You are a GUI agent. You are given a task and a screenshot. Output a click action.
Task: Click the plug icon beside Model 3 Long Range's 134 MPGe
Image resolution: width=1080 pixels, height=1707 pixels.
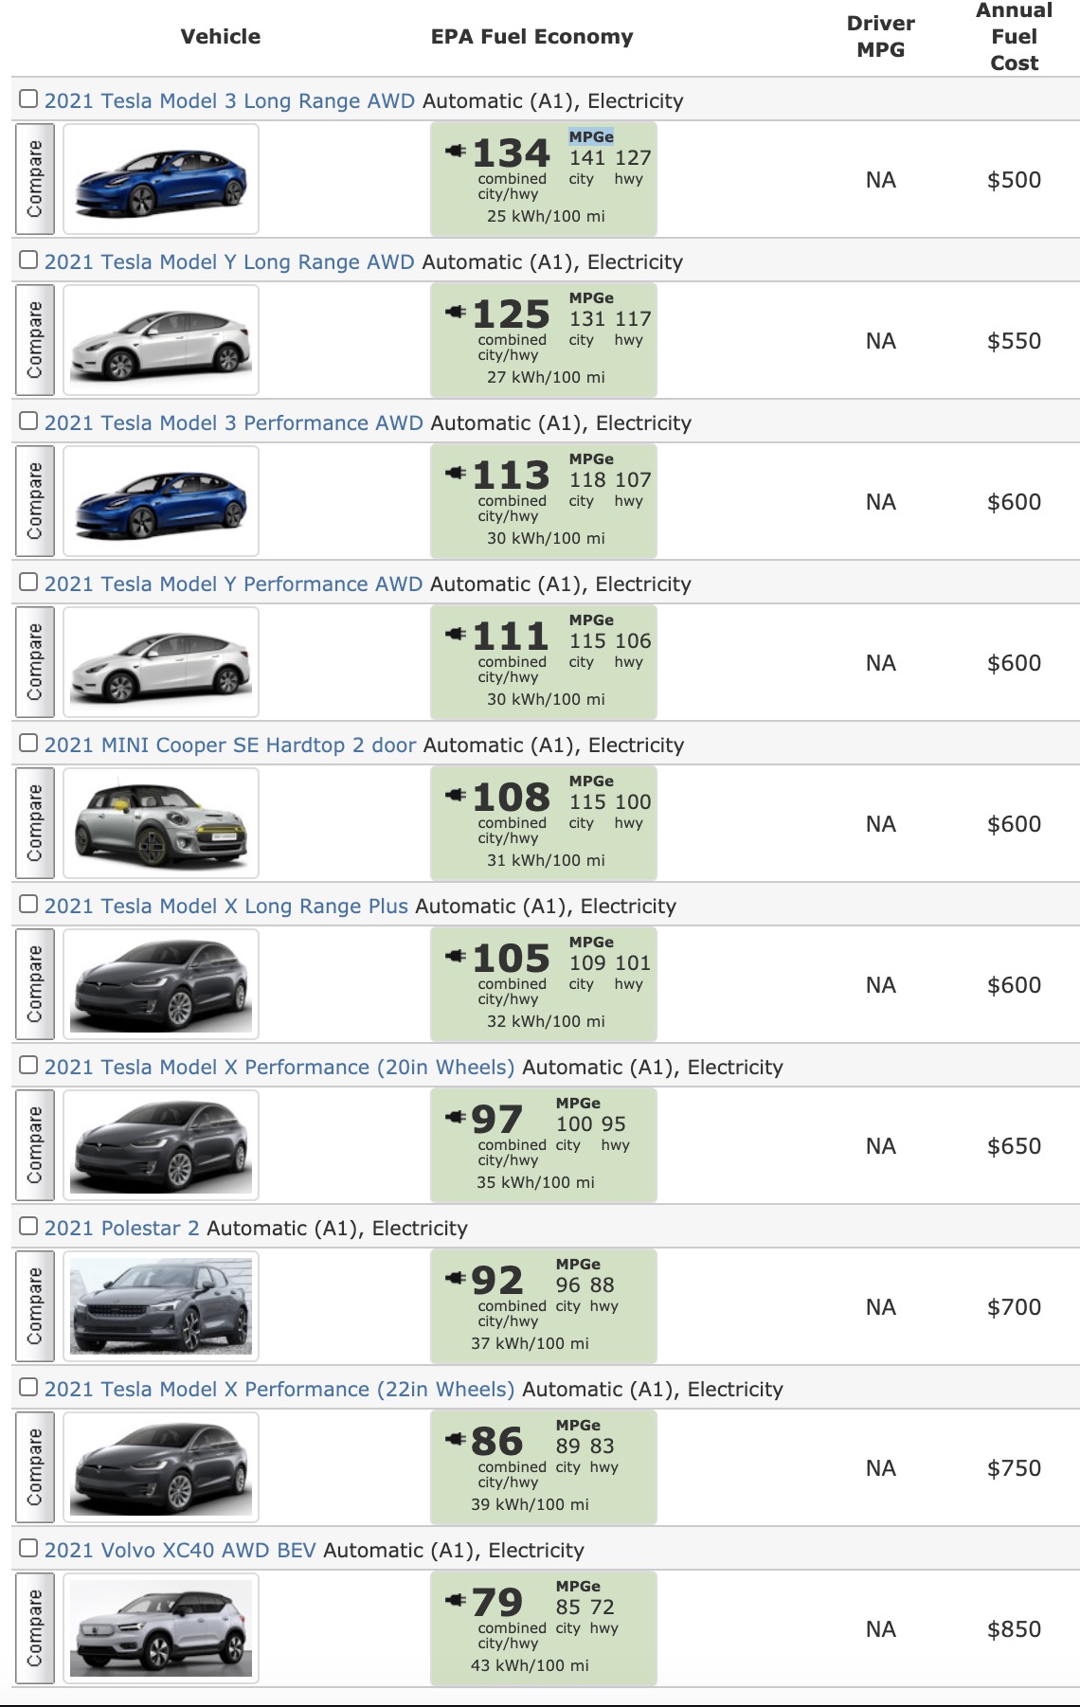point(456,149)
